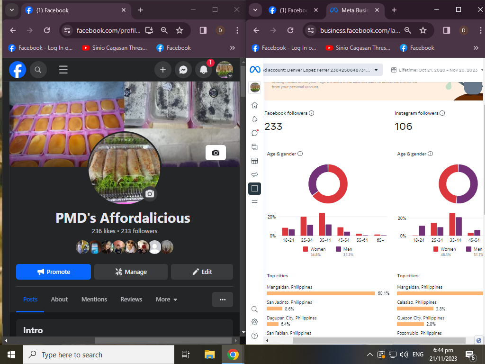Edit cover photo camera button
Viewport: 486px width, 364px height.
tap(216, 153)
